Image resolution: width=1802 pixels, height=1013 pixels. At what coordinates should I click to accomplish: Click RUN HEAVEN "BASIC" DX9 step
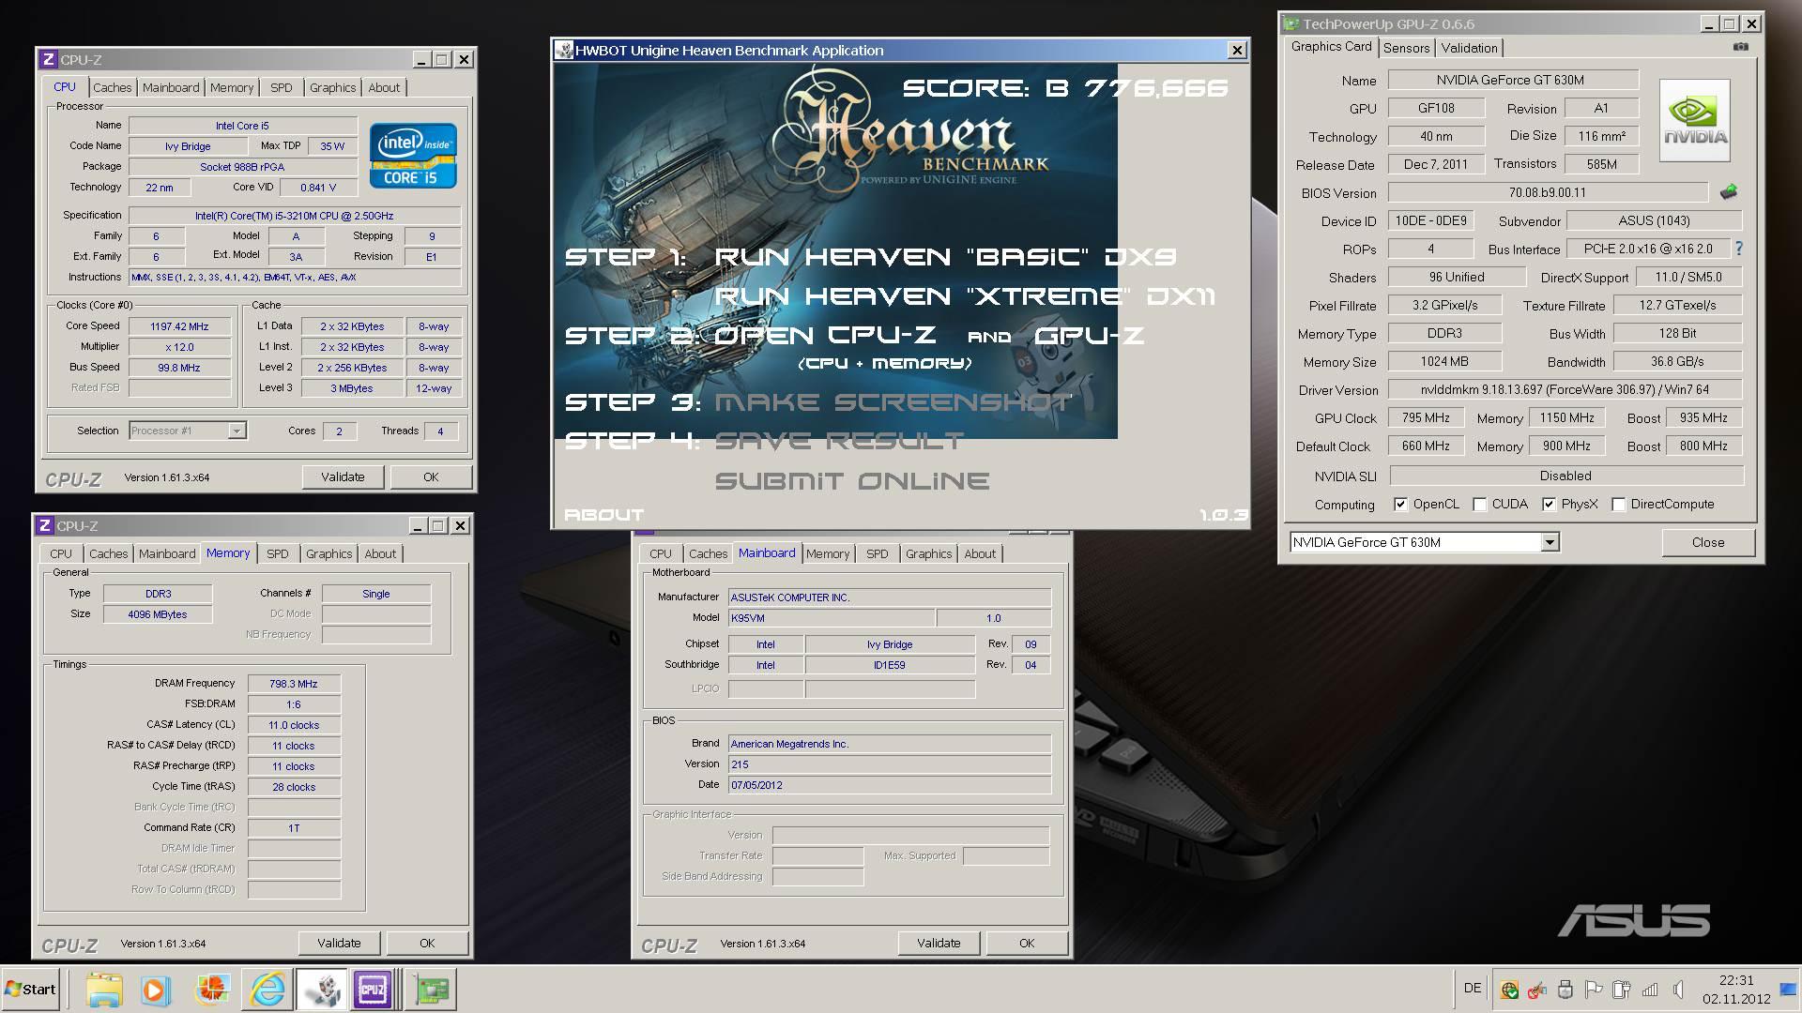pyautogui.click(x=945, y=257)
